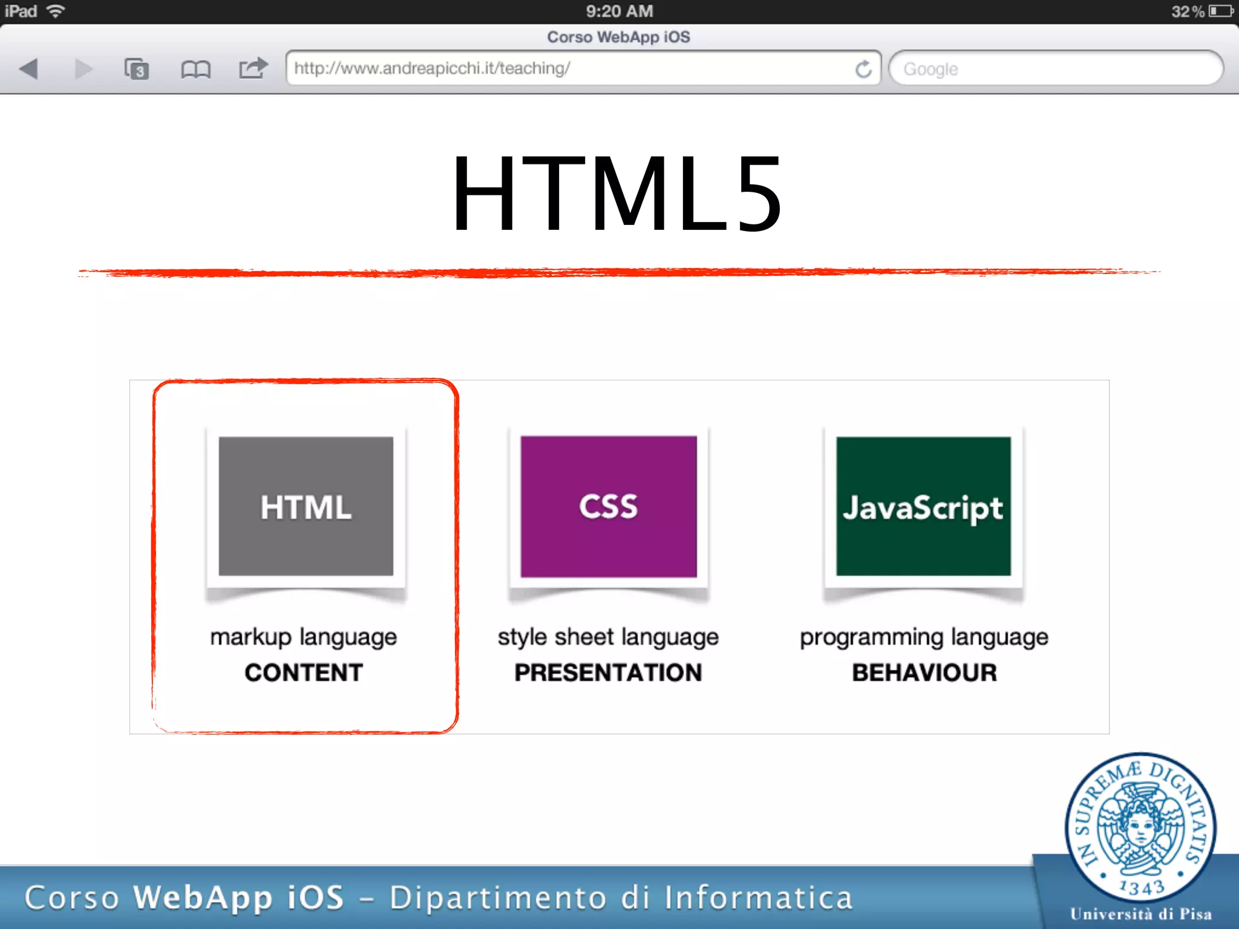
Task: Open the bookmarks book icon
Action: coord(195,70)
